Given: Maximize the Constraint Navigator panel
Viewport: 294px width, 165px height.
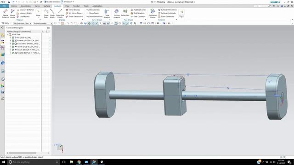Looking at the screenshot, I should pyautogui.click(x=48, y=27).
